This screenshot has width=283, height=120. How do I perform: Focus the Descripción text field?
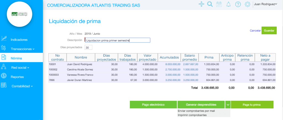click(117, 40)
